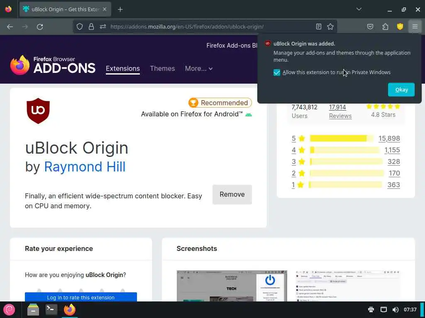Open author Raymond Hill's profile
The image size is (425, 318).
[x=85, y=166]
